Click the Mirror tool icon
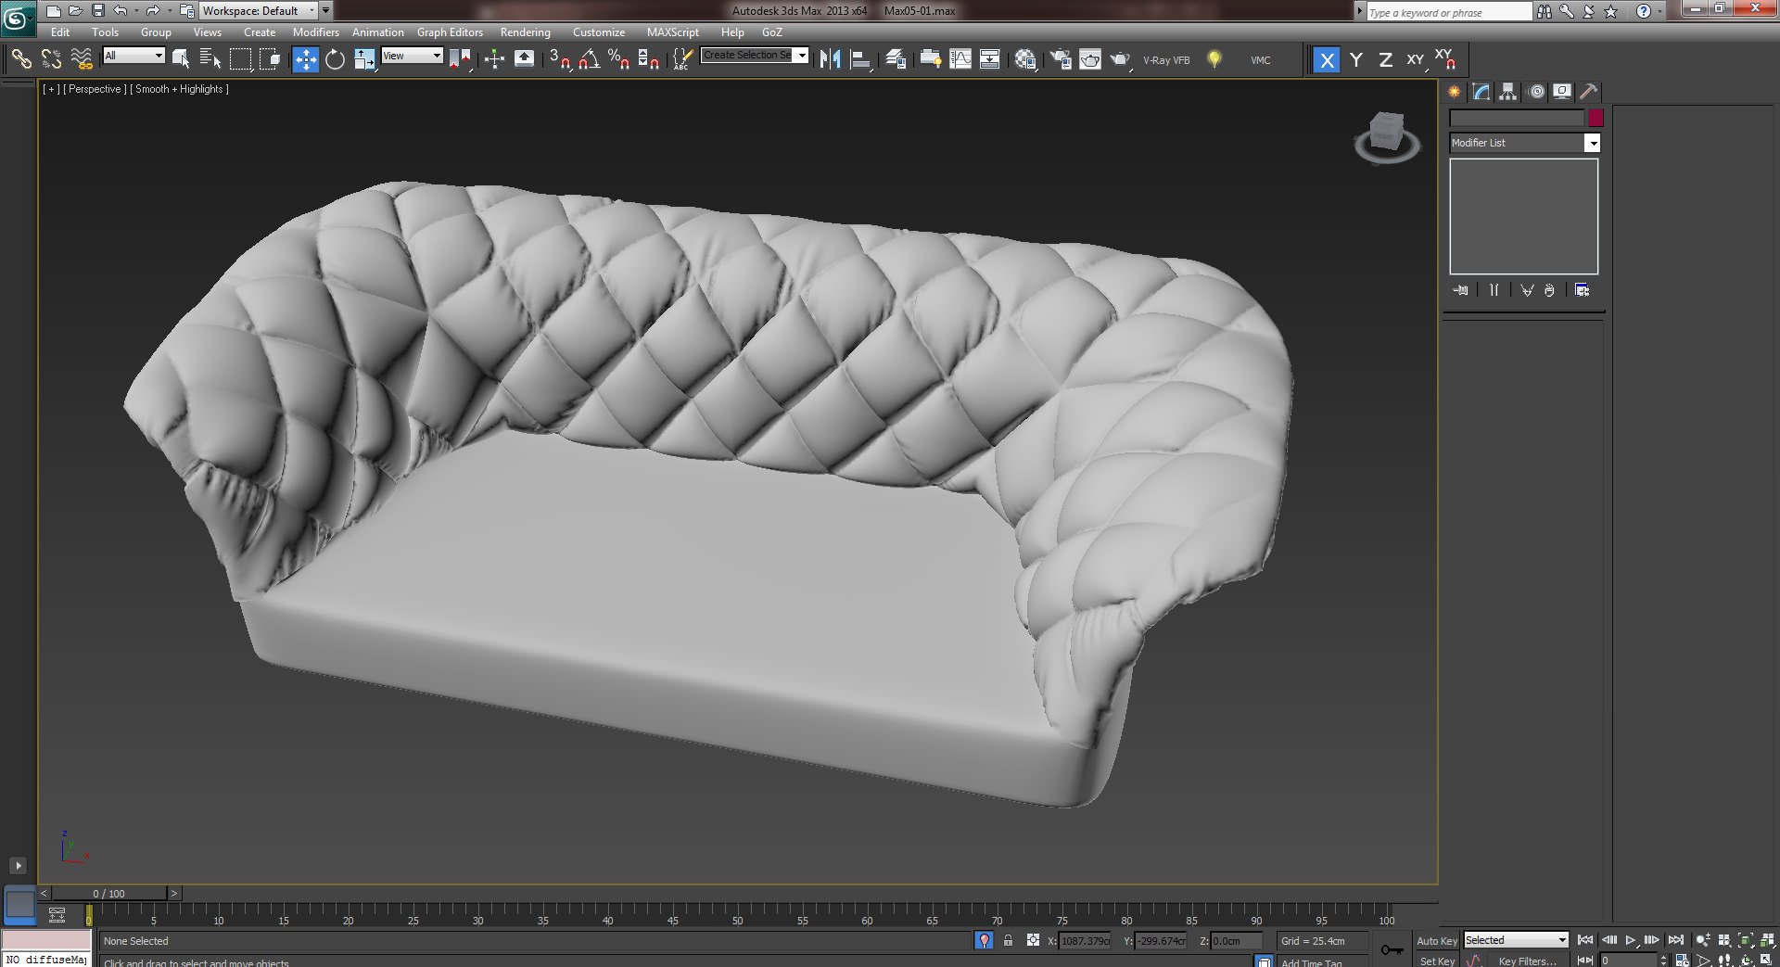Viewport: 1780px width, 967px height. point(830,60)
